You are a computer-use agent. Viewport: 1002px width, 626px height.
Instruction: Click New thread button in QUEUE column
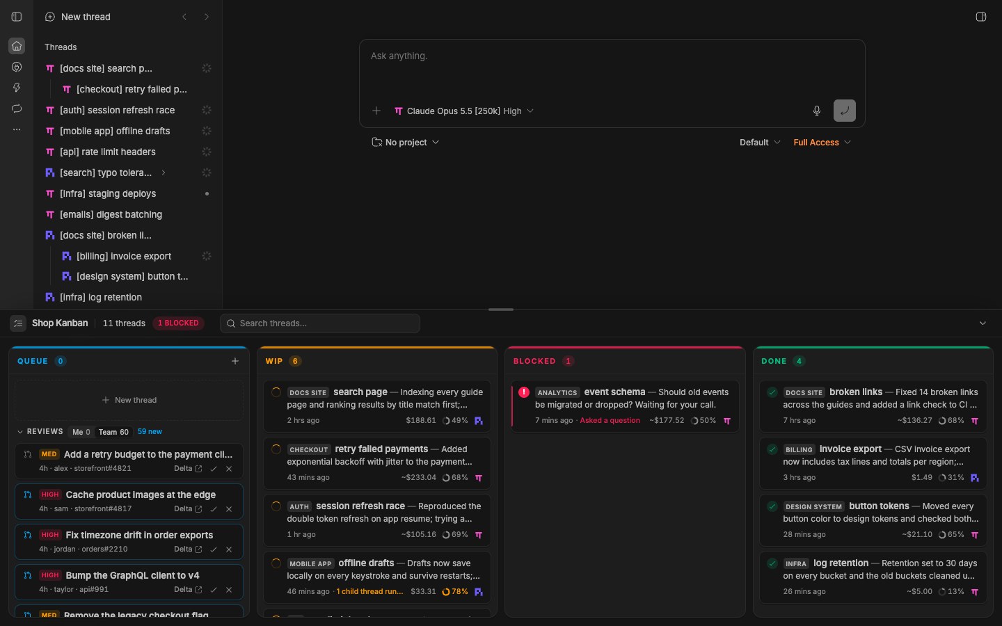129,400
